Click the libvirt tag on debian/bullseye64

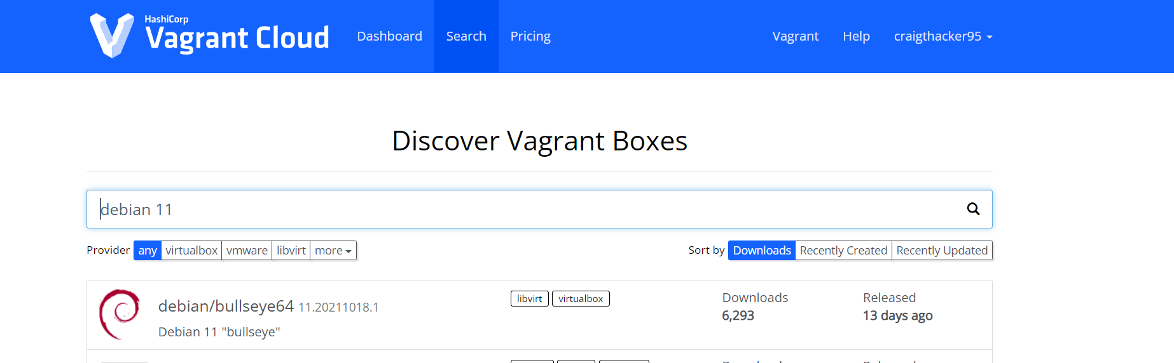(530, 299)
